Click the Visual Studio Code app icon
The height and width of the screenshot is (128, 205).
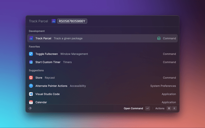31,94
